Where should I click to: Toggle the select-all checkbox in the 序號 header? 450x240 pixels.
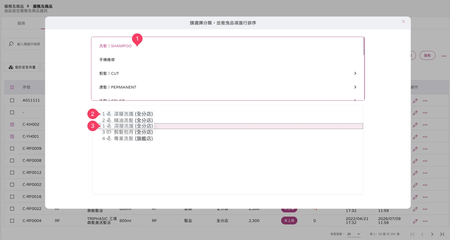12,87
